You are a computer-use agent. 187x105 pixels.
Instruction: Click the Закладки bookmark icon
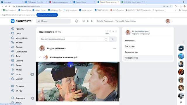pyautogui.click(x=13, y=98)
